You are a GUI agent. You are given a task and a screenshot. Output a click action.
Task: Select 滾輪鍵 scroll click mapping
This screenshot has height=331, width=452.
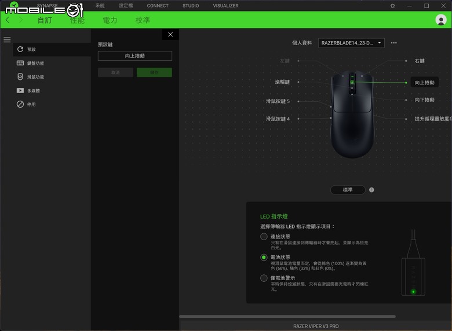pos(282,82)
